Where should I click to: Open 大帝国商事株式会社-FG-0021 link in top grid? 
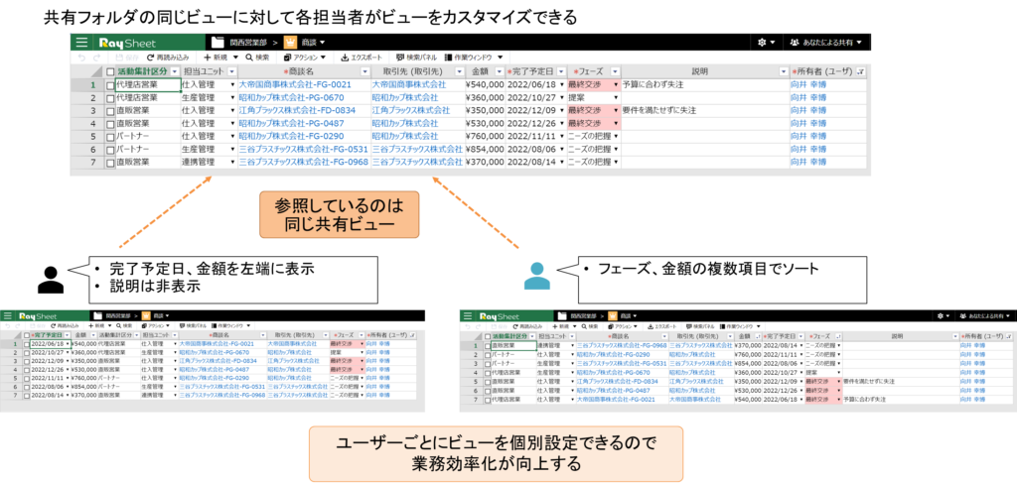click(x=295, y=85)
